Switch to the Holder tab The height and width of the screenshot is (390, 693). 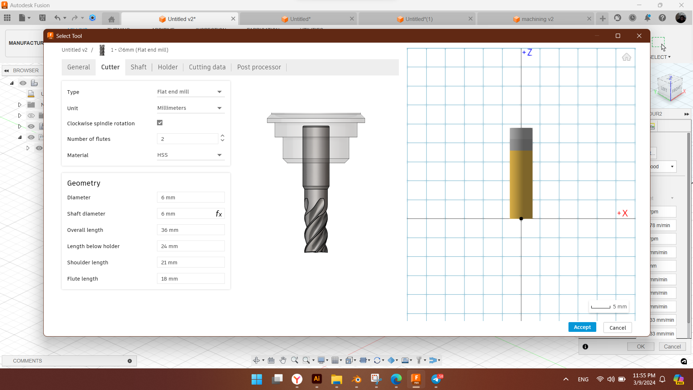point(168,67)
